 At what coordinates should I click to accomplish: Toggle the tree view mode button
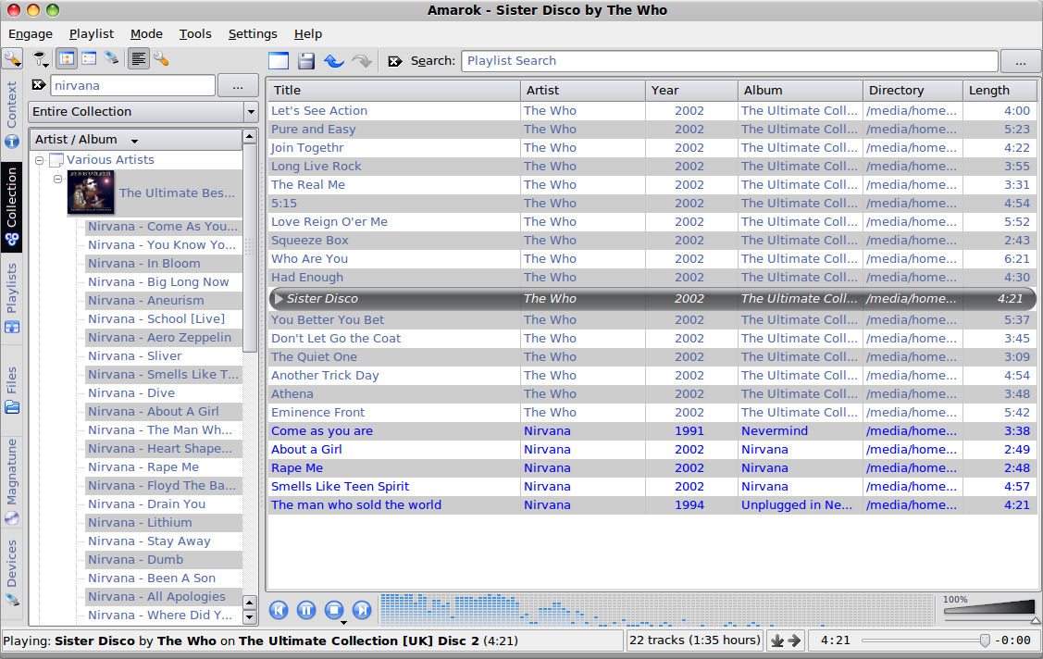click(x=67, y=58)
